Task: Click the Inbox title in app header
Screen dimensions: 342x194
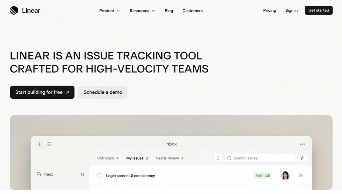Action: (x=171, y=144)
